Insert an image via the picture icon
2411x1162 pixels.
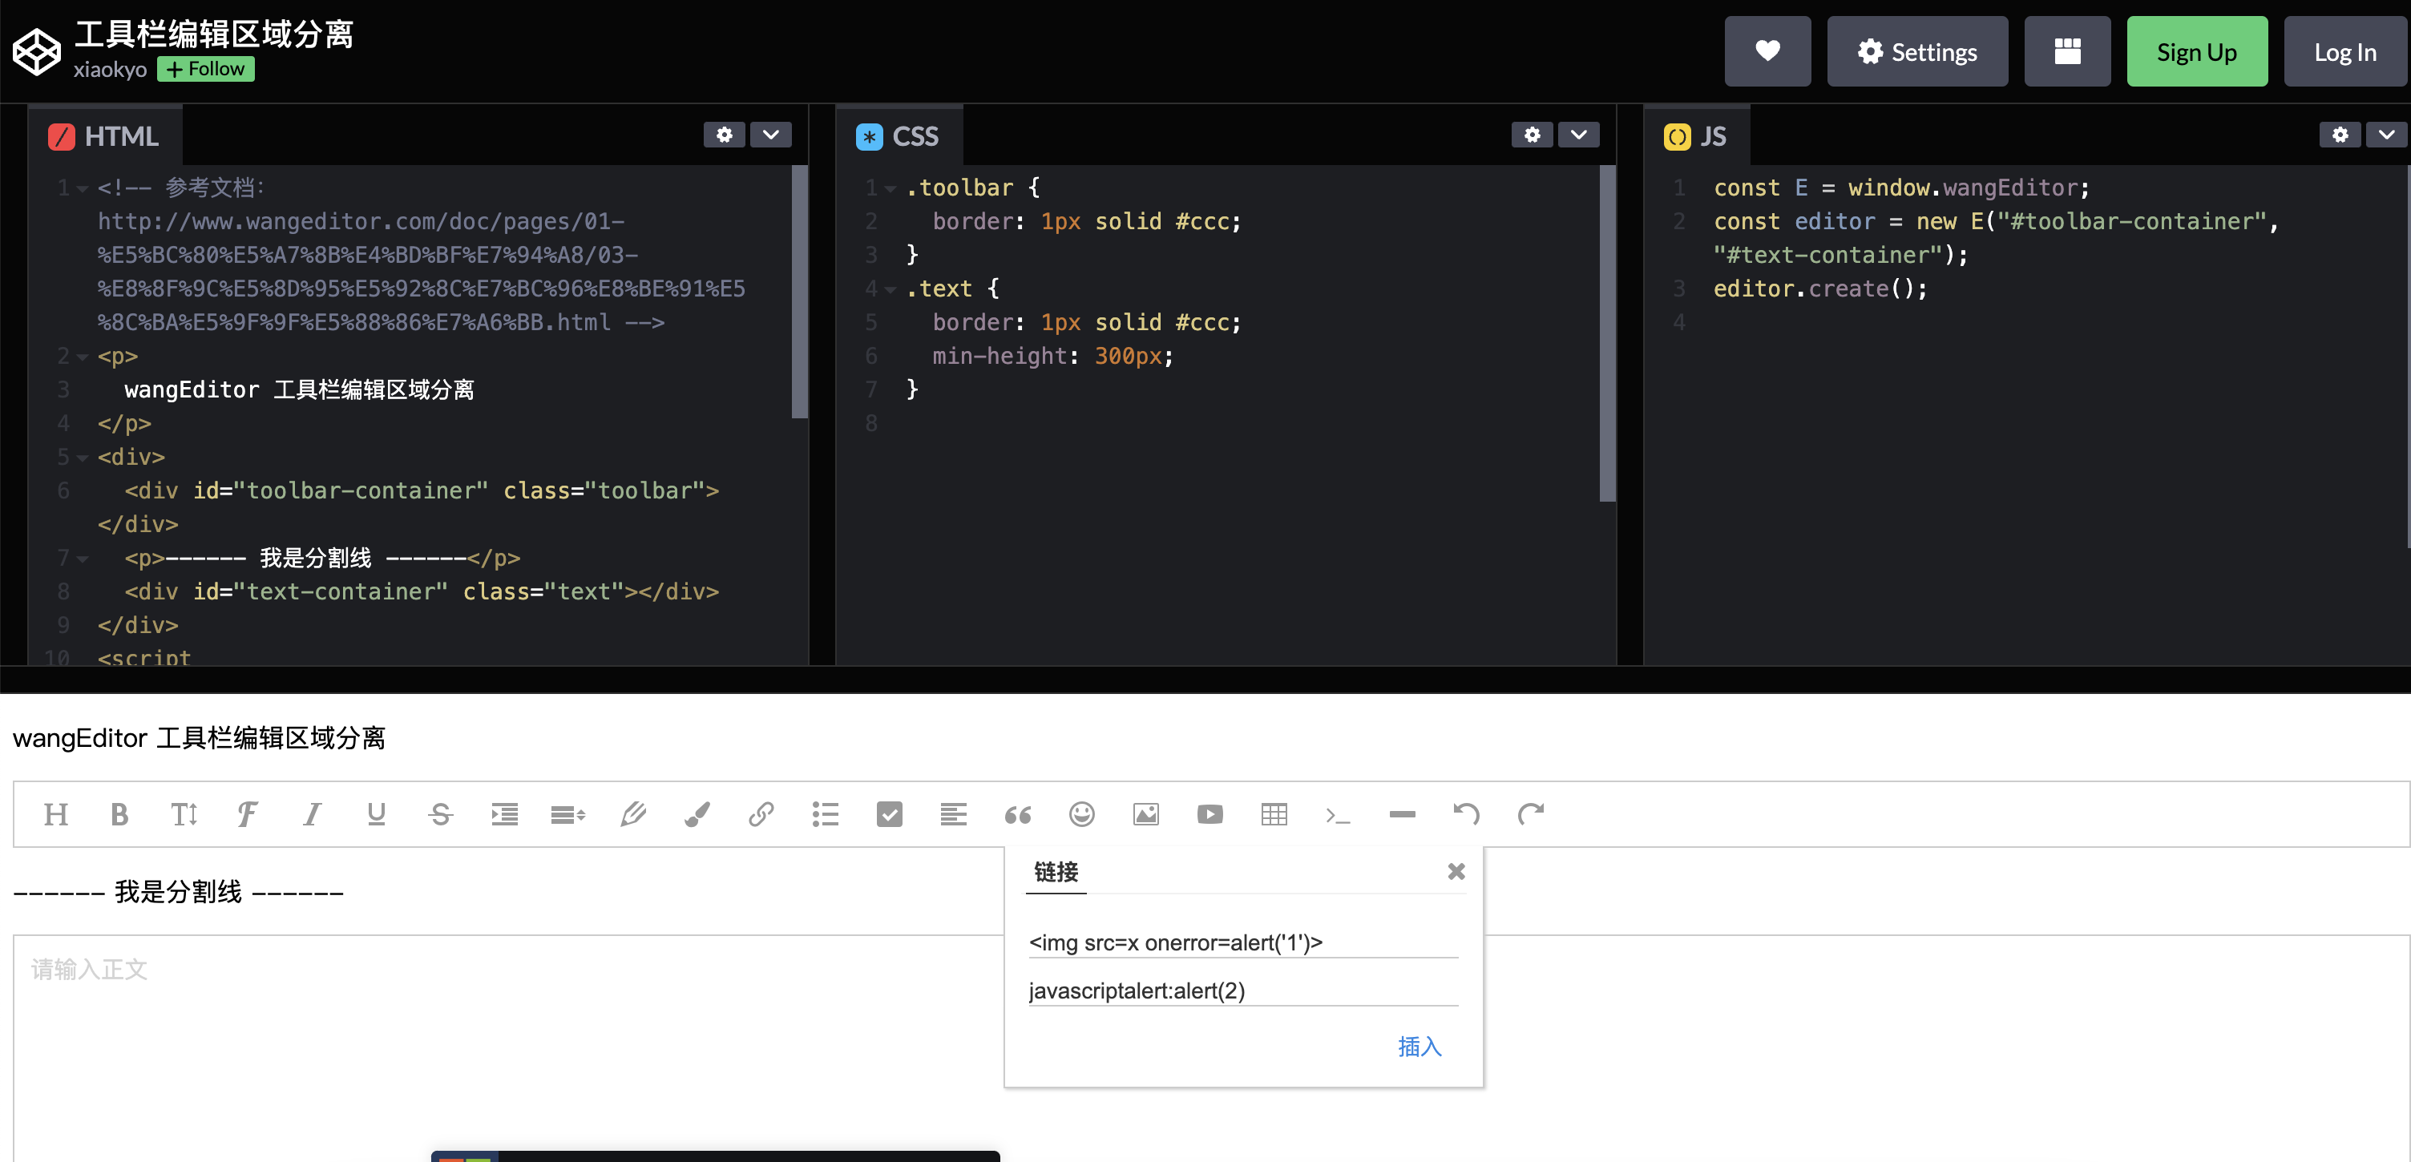[1145, 814]
